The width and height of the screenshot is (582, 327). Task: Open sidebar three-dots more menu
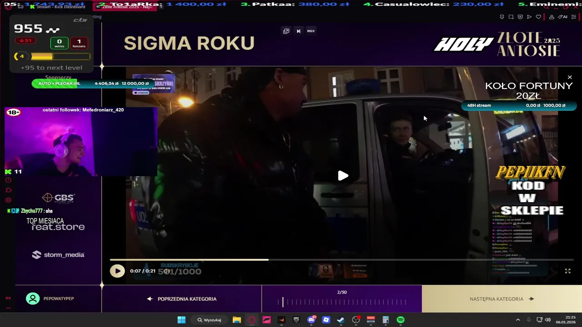click(8, 308)
